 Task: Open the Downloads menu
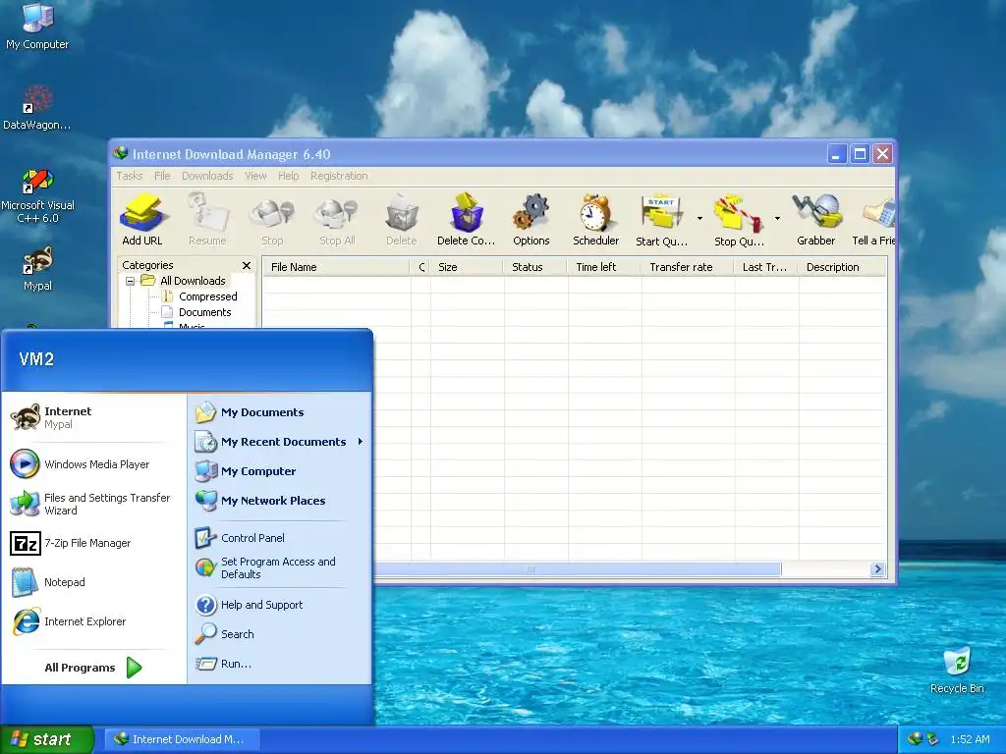(x=207, y=176)
